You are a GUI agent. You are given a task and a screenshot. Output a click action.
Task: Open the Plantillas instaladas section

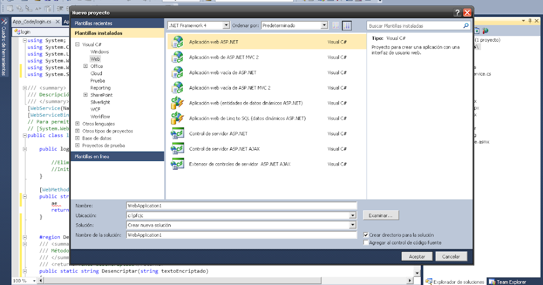[117, 33]
